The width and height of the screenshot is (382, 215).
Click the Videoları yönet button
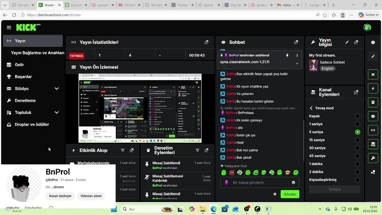coord(91,196)
